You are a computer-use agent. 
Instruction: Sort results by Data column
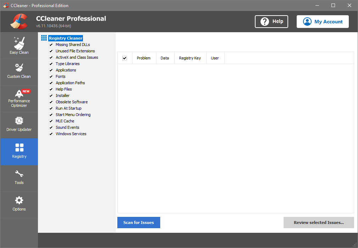[x=164, y=58]
